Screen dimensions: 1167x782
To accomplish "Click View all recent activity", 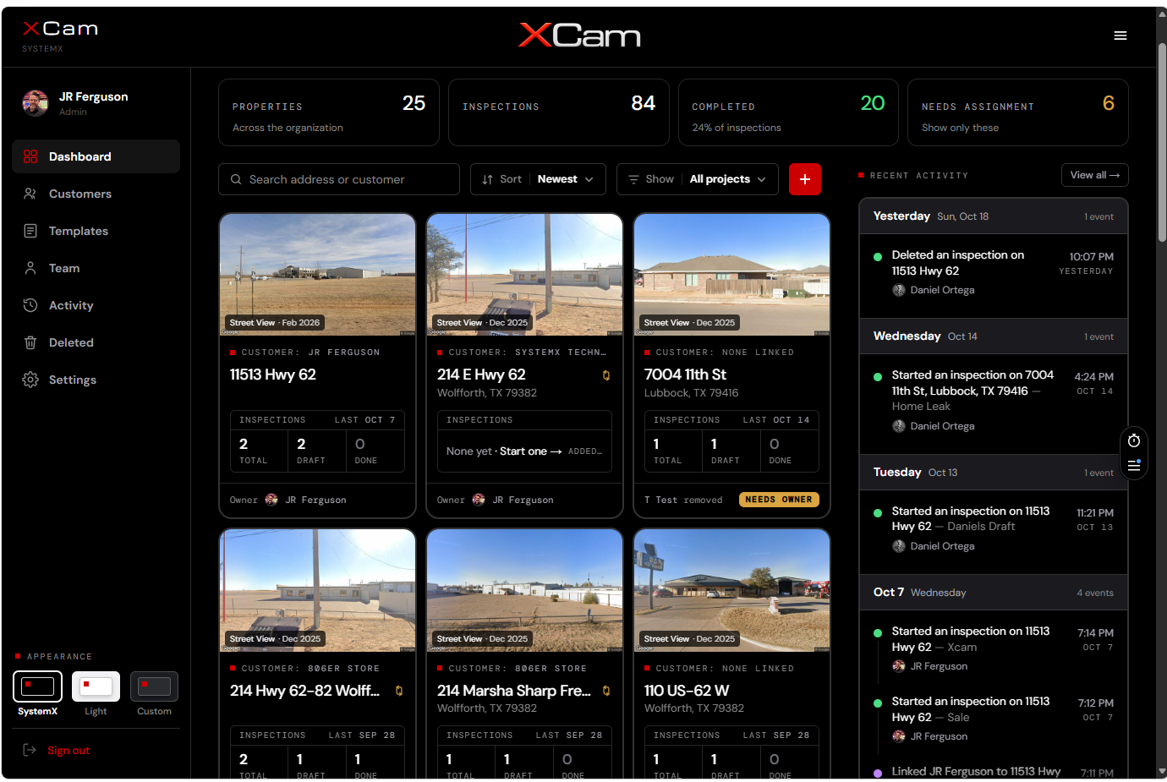I will (1095, 175).
